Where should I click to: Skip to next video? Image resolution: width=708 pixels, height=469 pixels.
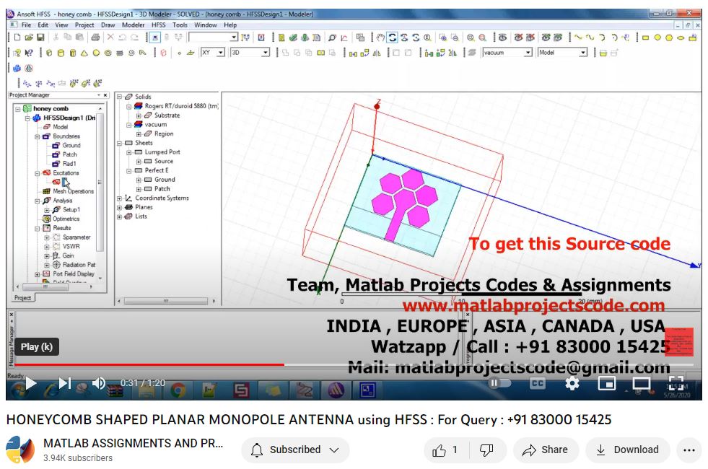(x=65, y=383)
